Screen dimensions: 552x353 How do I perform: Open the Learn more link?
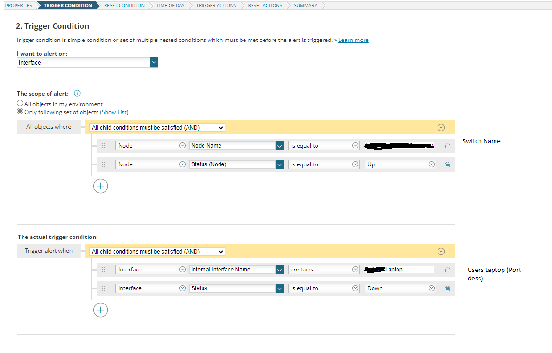[353, 40]
